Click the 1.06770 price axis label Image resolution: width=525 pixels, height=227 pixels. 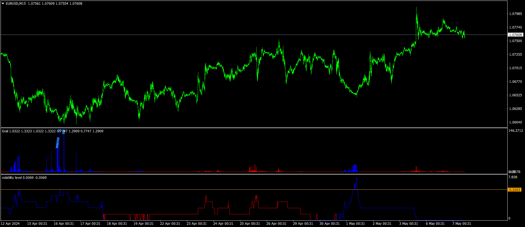point(516,82)
